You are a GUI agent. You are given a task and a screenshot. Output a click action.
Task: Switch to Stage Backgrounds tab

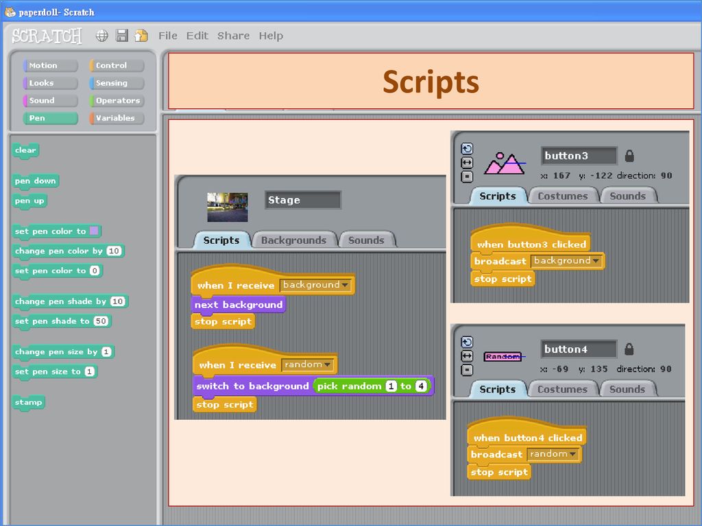click(x=293, y=240)
